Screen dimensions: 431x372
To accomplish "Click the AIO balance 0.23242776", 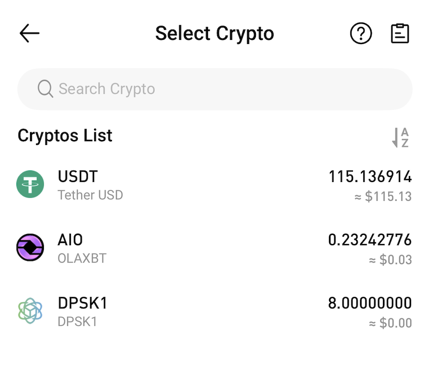I will pos(370,240).
